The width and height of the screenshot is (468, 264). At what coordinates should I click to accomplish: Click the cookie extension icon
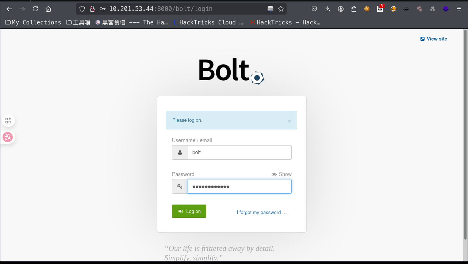[x=367, y=9]
